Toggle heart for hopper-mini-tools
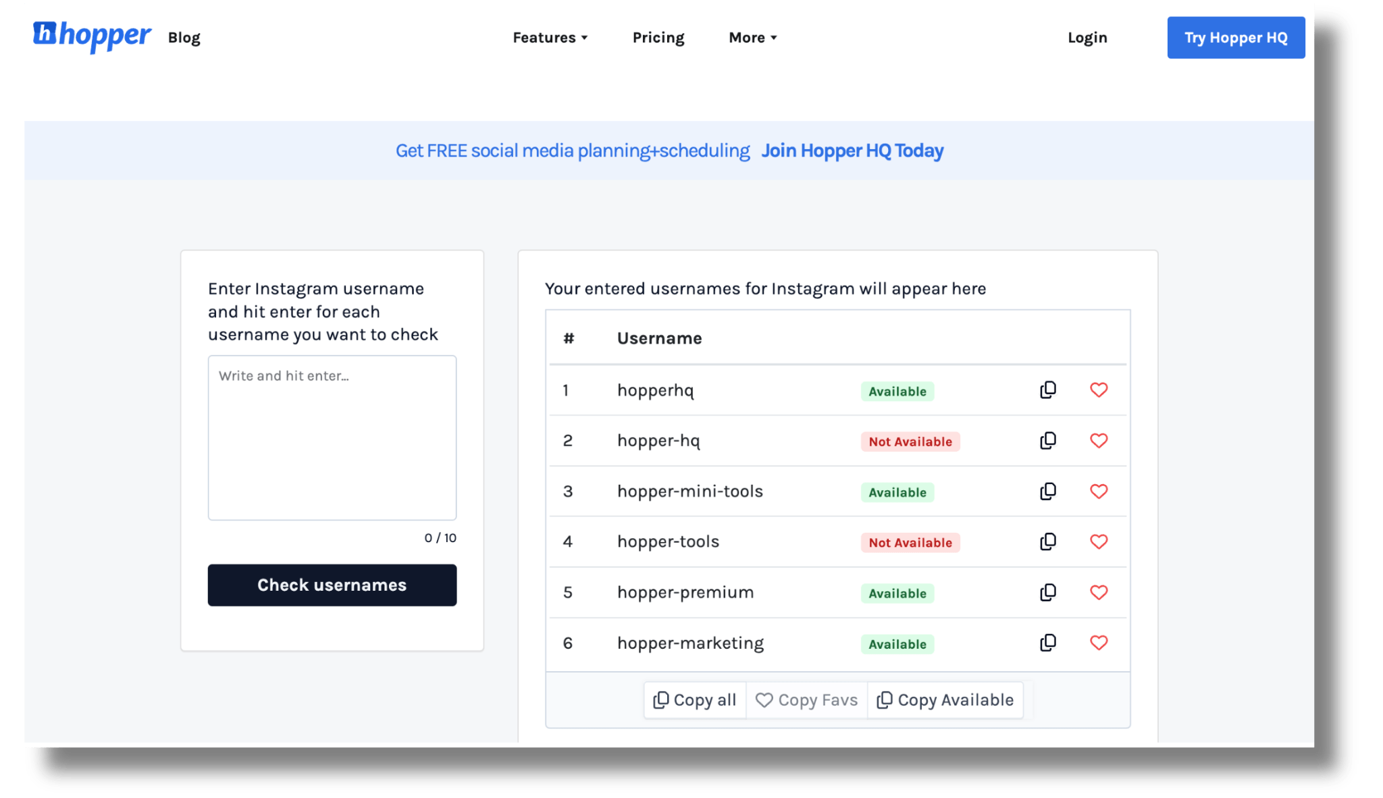 coord(1099,491)
